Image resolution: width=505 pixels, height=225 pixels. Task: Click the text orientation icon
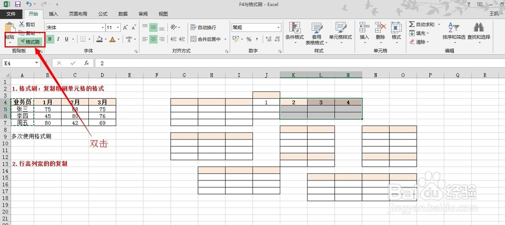(174, 27)
